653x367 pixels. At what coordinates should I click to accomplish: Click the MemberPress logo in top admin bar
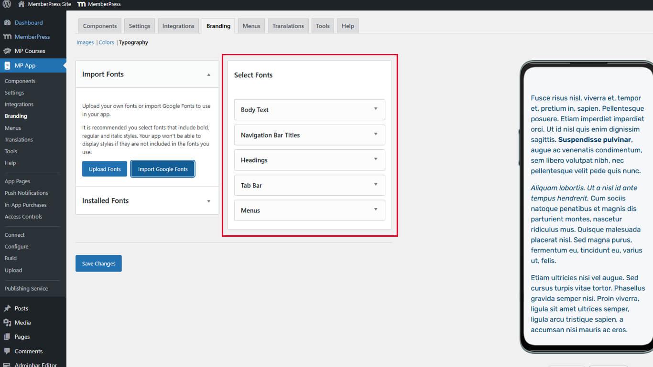coord(81,4)
